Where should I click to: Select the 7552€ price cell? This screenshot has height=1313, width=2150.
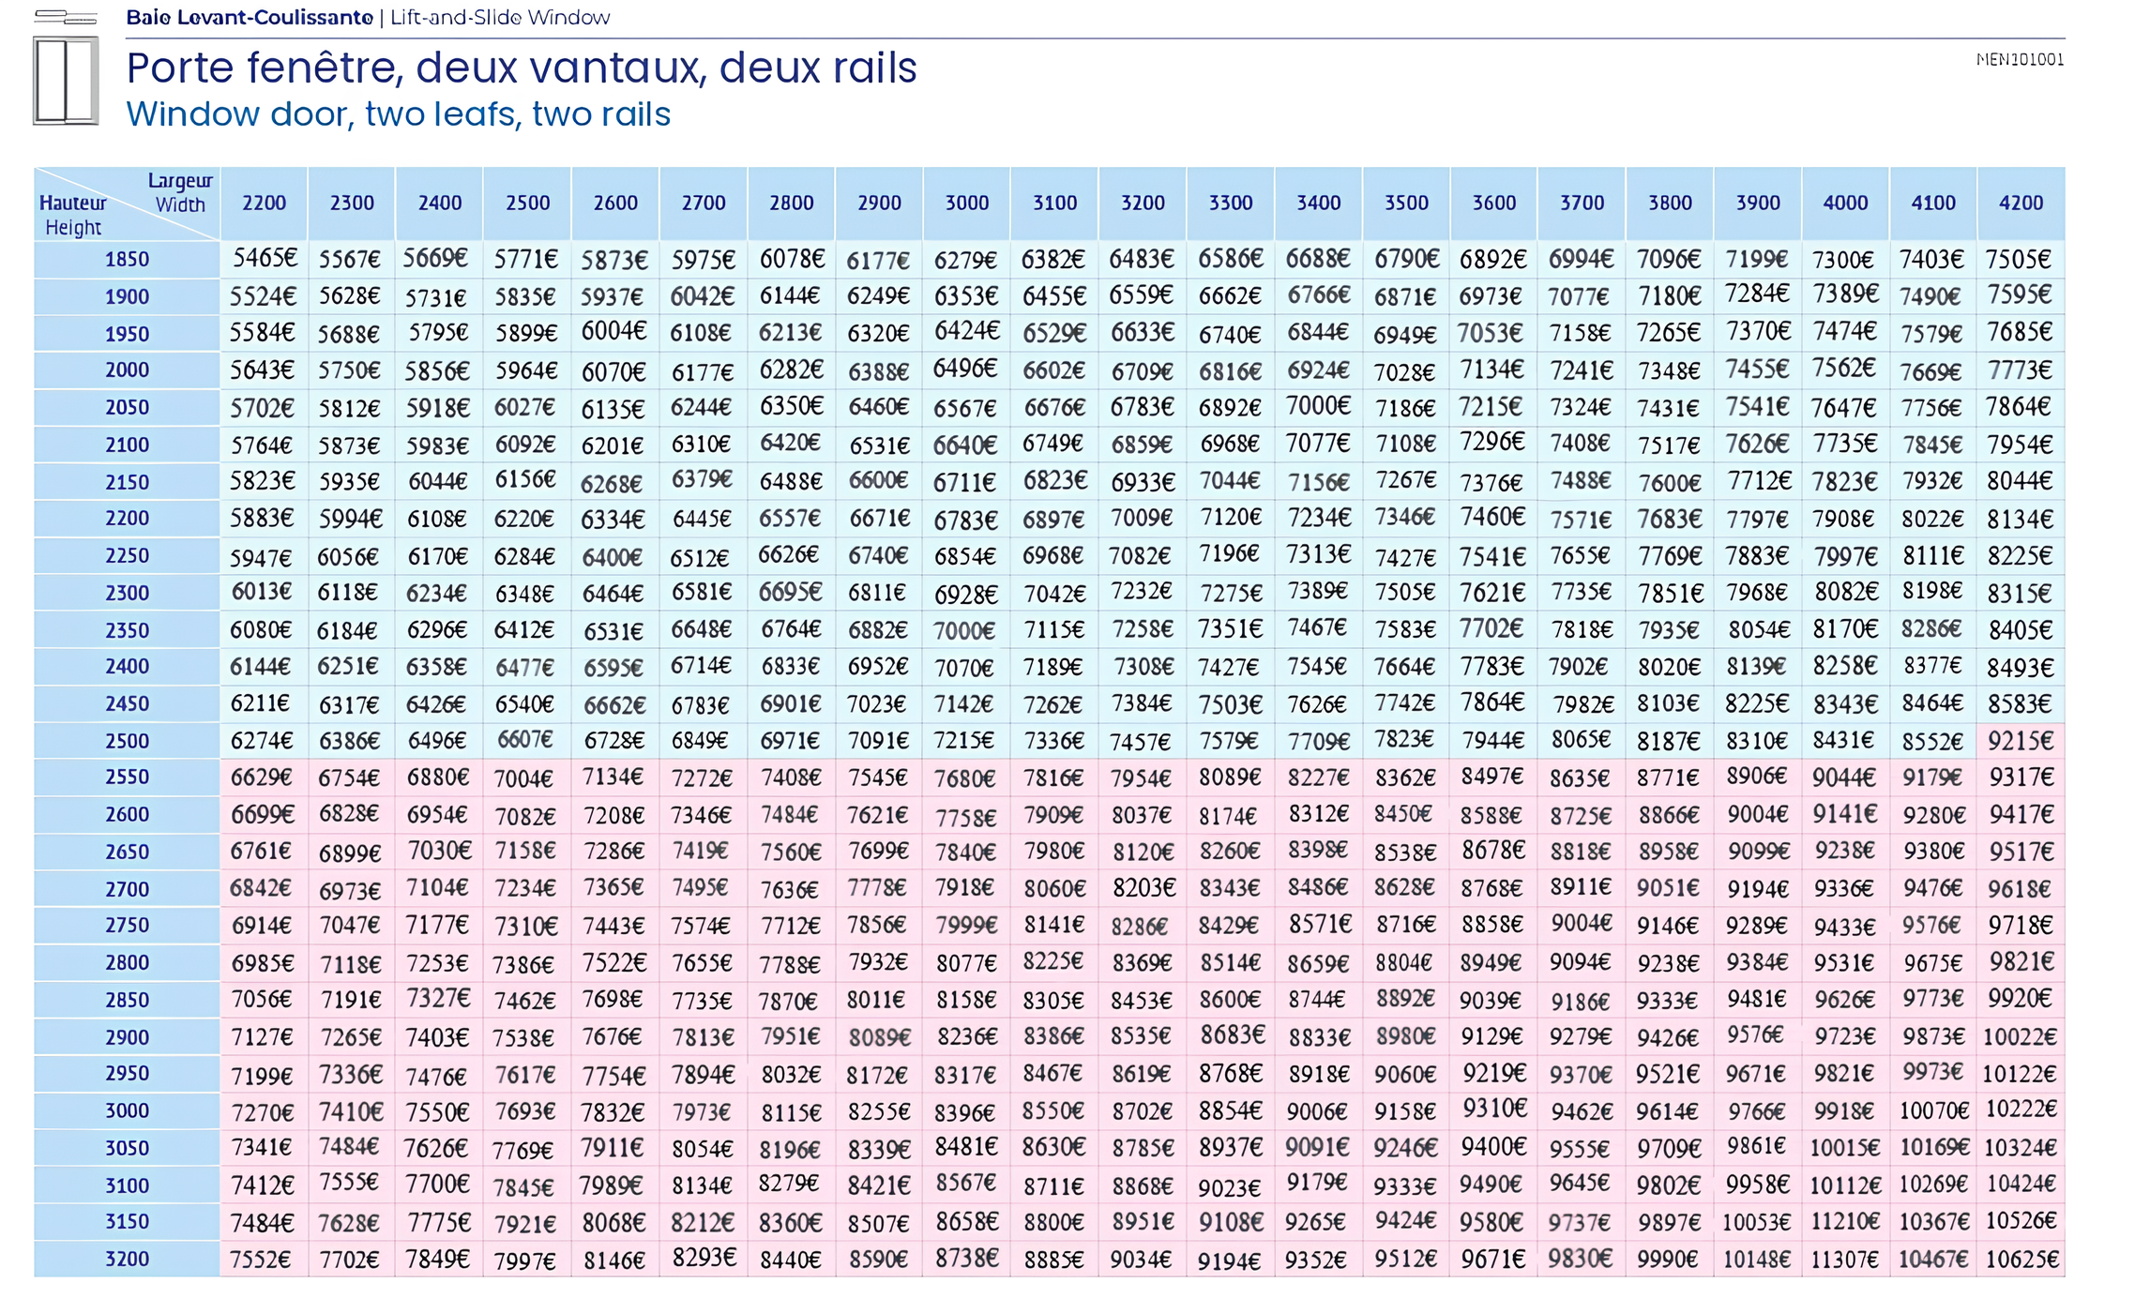pyautogui.click(x=262, y=1260)
